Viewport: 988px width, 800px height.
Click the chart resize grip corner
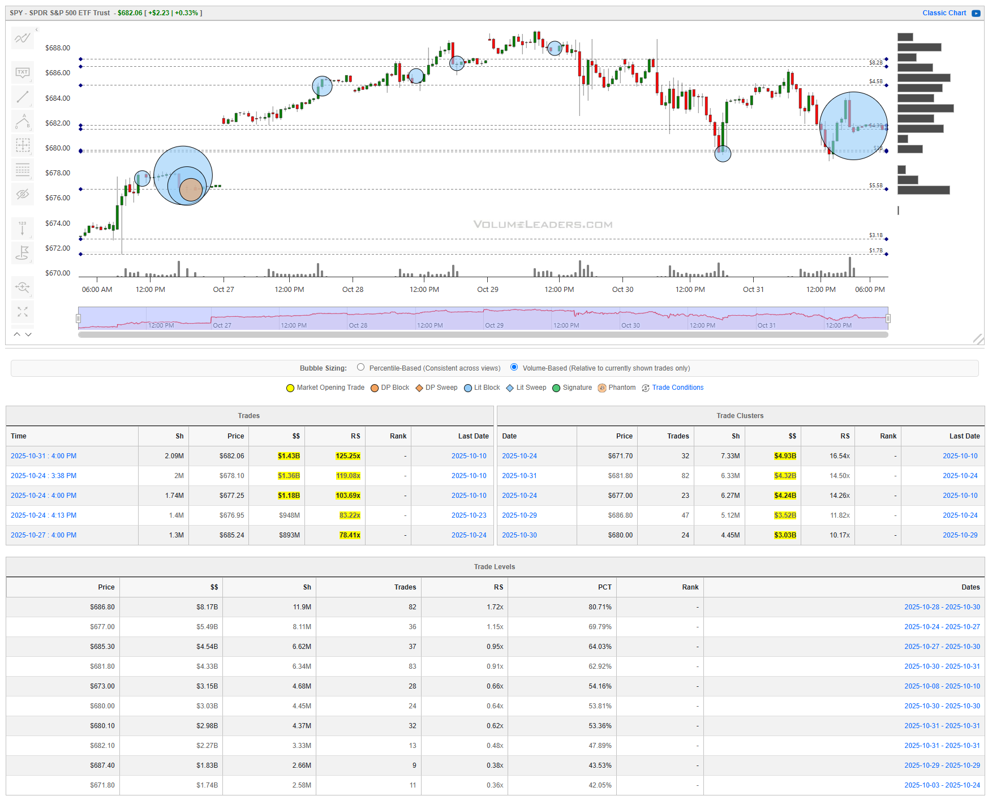tap(978, 339)
